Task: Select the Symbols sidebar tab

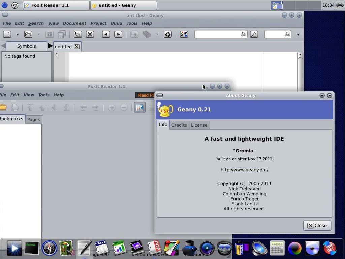Action: (x=26, y=46)
